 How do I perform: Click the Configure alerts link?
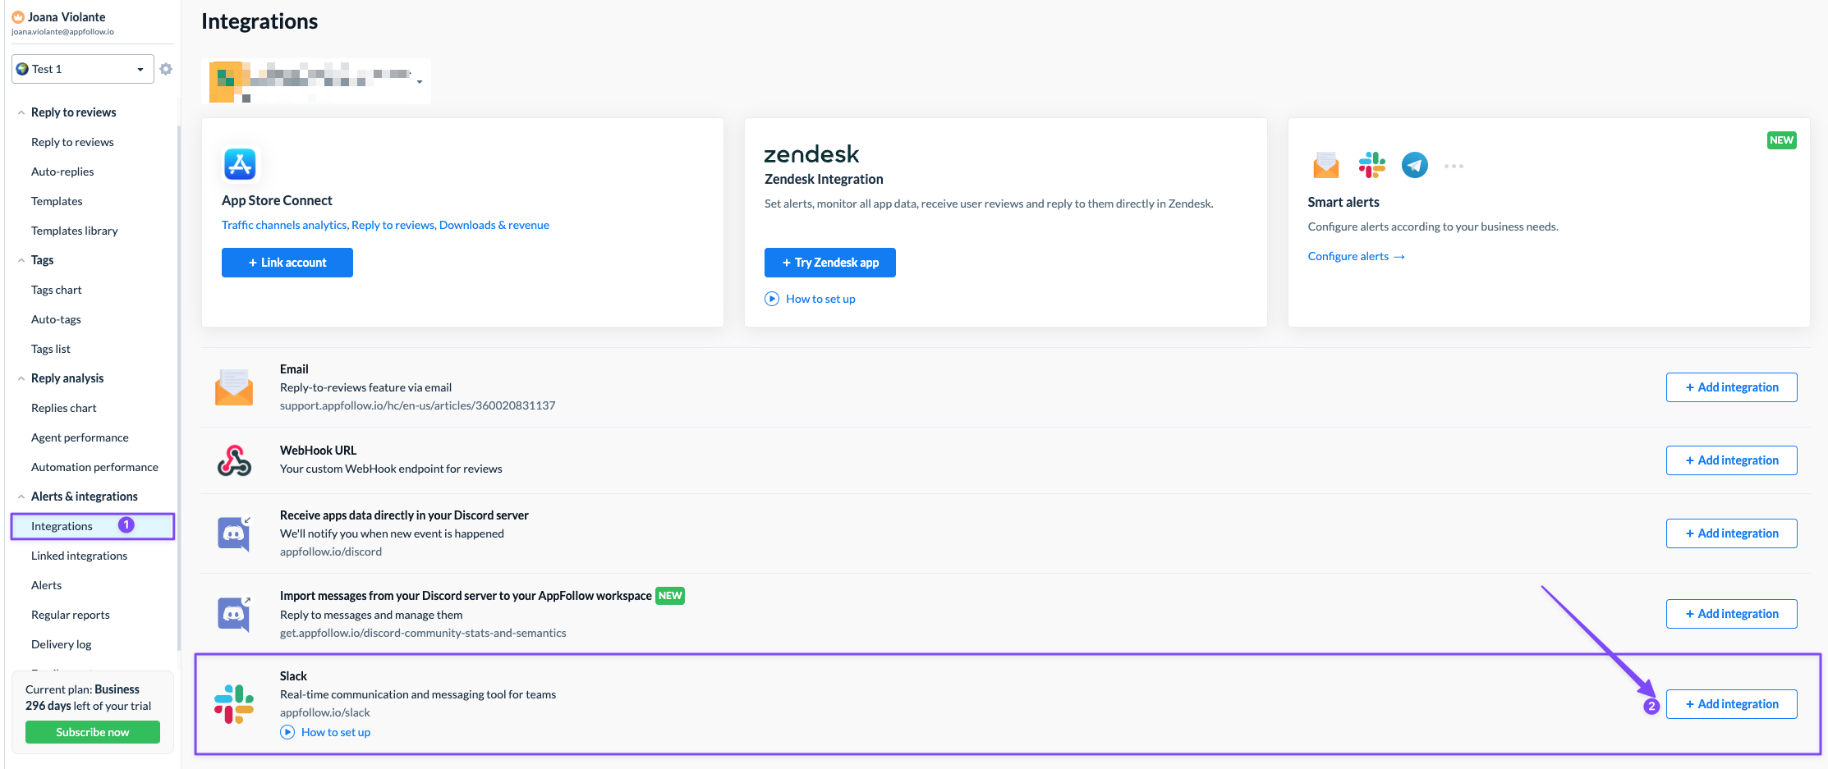point(1356,256)
